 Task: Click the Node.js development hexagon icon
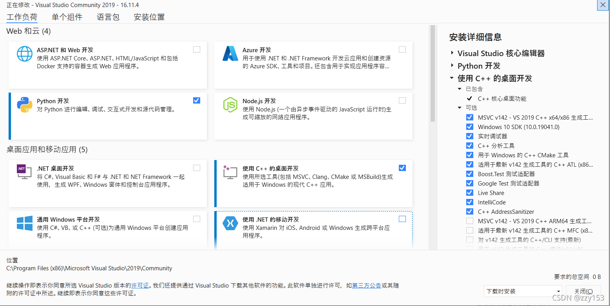[x=230, y=105]
